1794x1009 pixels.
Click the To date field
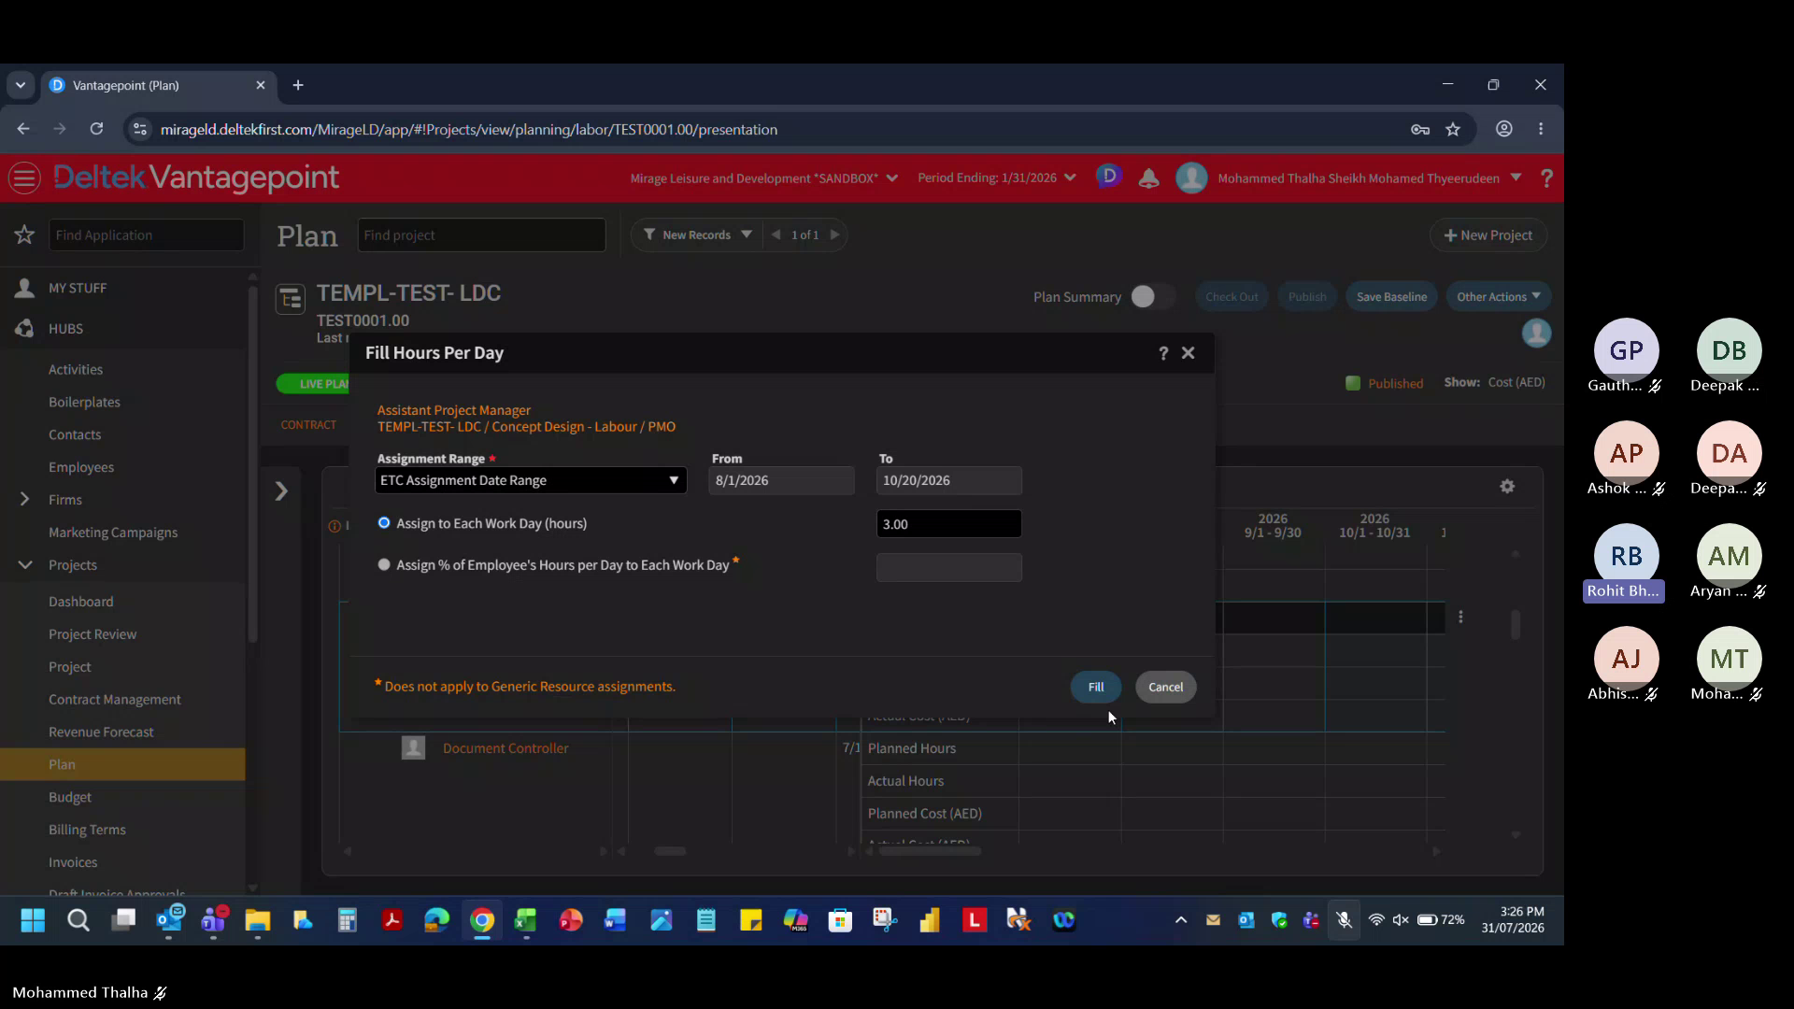pos(948,480)
